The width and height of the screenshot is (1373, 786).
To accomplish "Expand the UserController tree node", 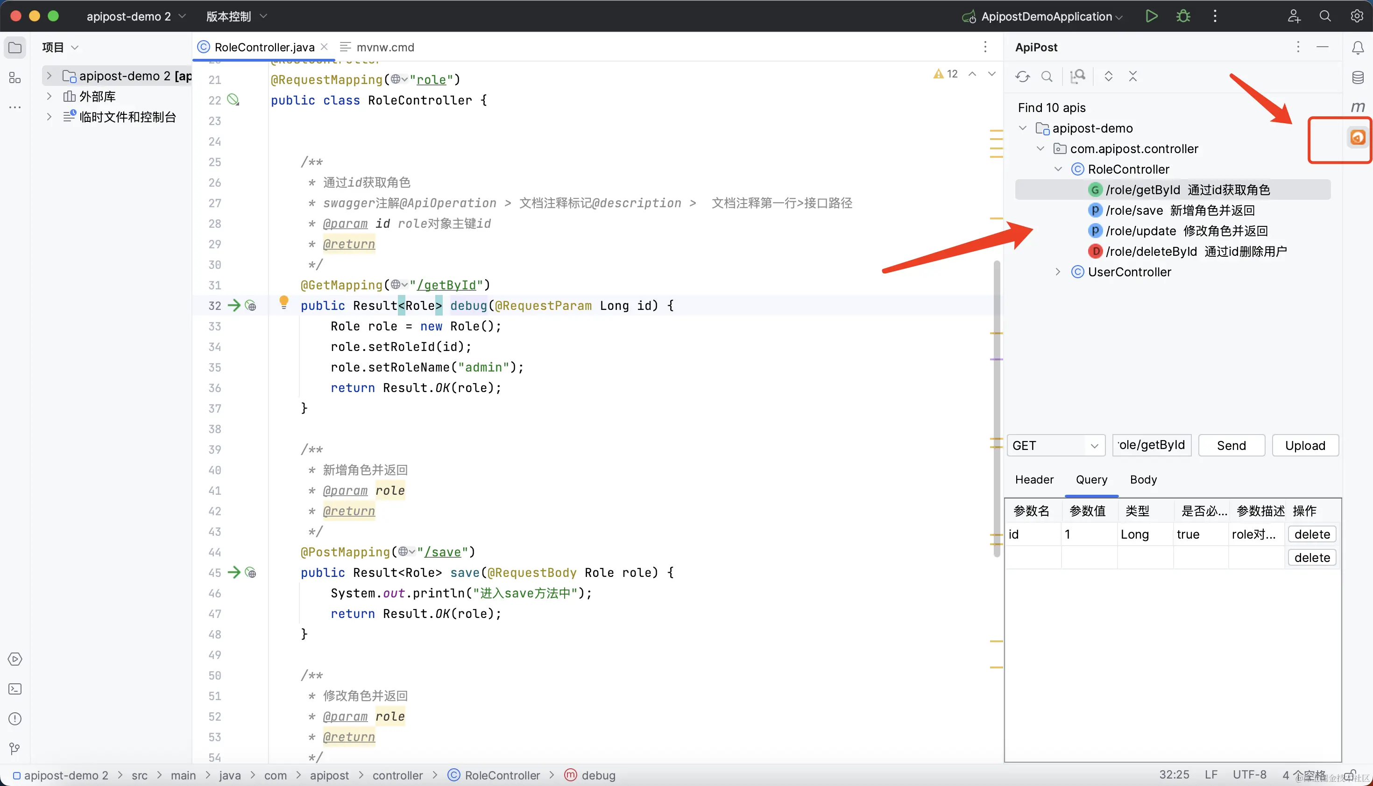I will pos(1058,272).
